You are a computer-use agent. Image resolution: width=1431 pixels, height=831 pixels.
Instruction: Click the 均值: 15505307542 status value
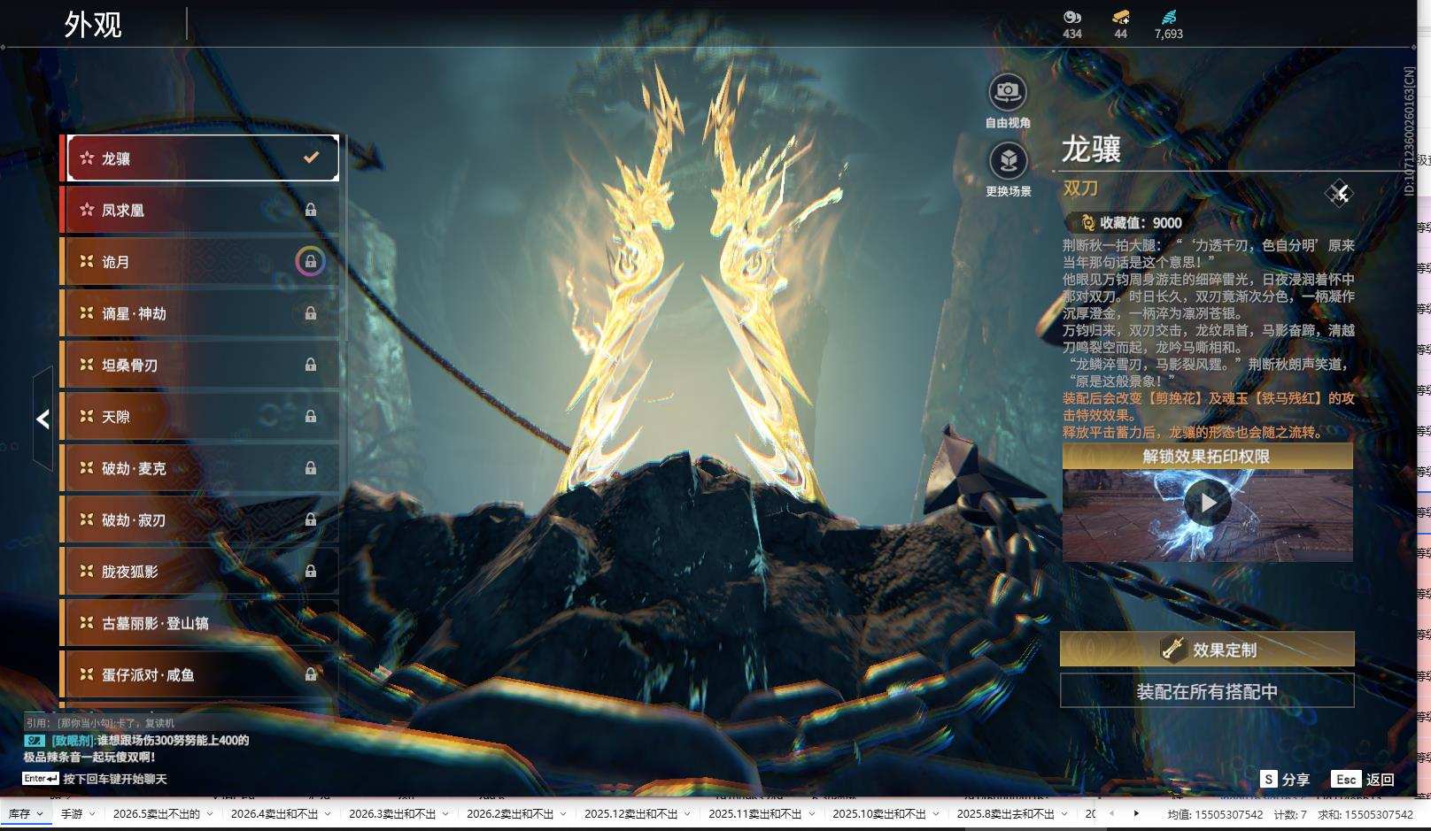point(1215,815)
